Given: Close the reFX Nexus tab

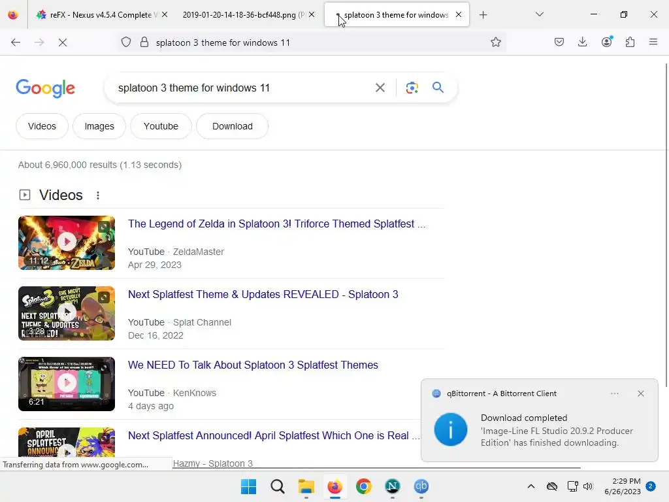Looking at the screenshot, I should point(165,15).
